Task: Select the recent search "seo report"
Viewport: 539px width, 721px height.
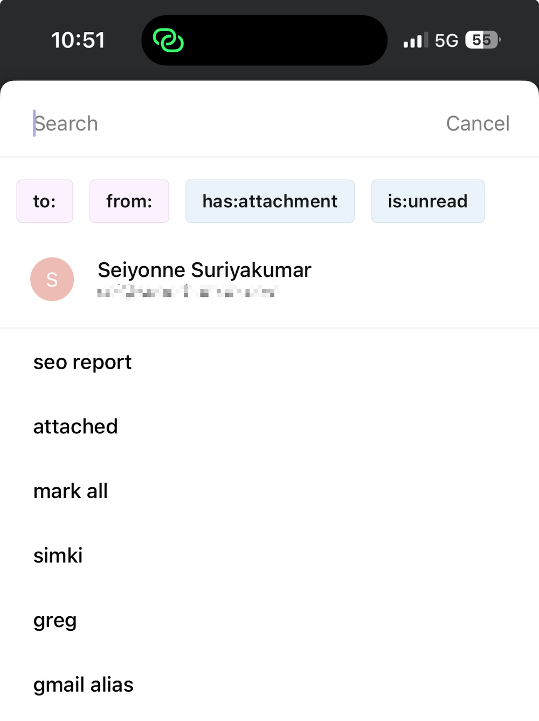Action: click(x=82, y=362)
